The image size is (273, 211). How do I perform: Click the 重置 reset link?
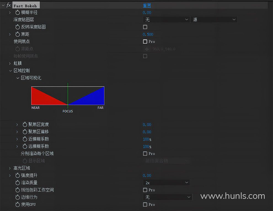[147, 6]
